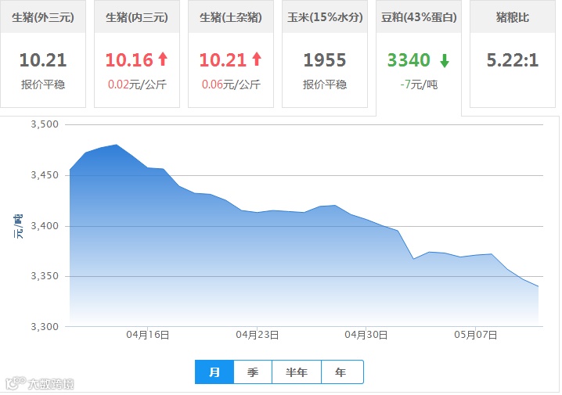The height and width of the screenshot is (395, 562).
Task: Click the green down arrow beside 3340
Action: [445, 61]
